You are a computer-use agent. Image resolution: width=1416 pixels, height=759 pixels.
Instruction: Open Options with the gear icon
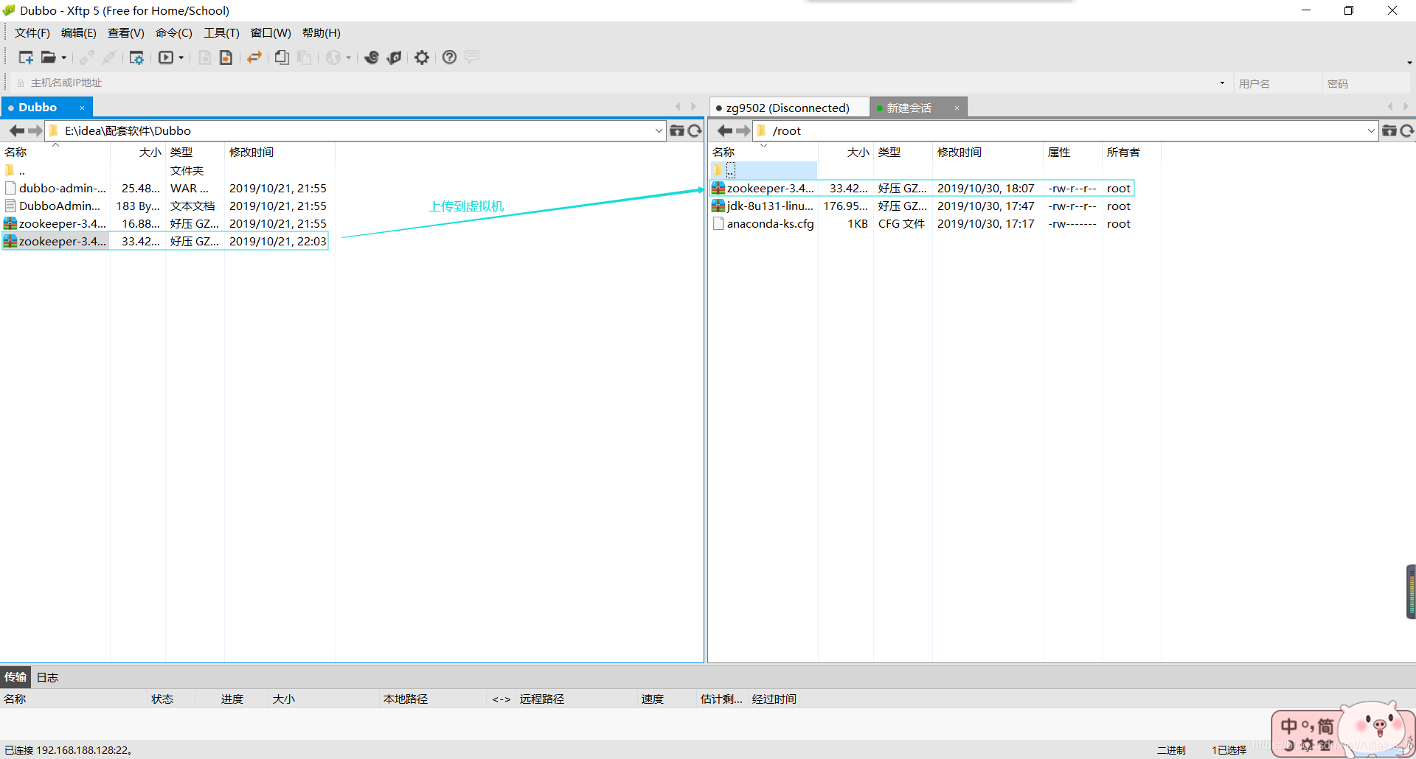point(422,57)
